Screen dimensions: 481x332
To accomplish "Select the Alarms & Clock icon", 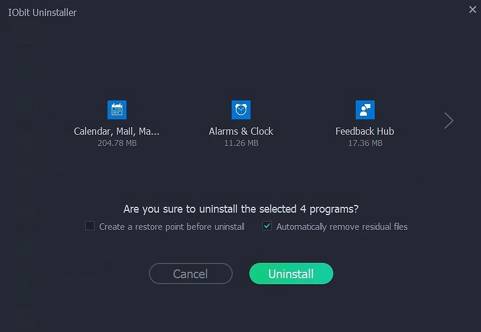I will click(x=241, y=110).
